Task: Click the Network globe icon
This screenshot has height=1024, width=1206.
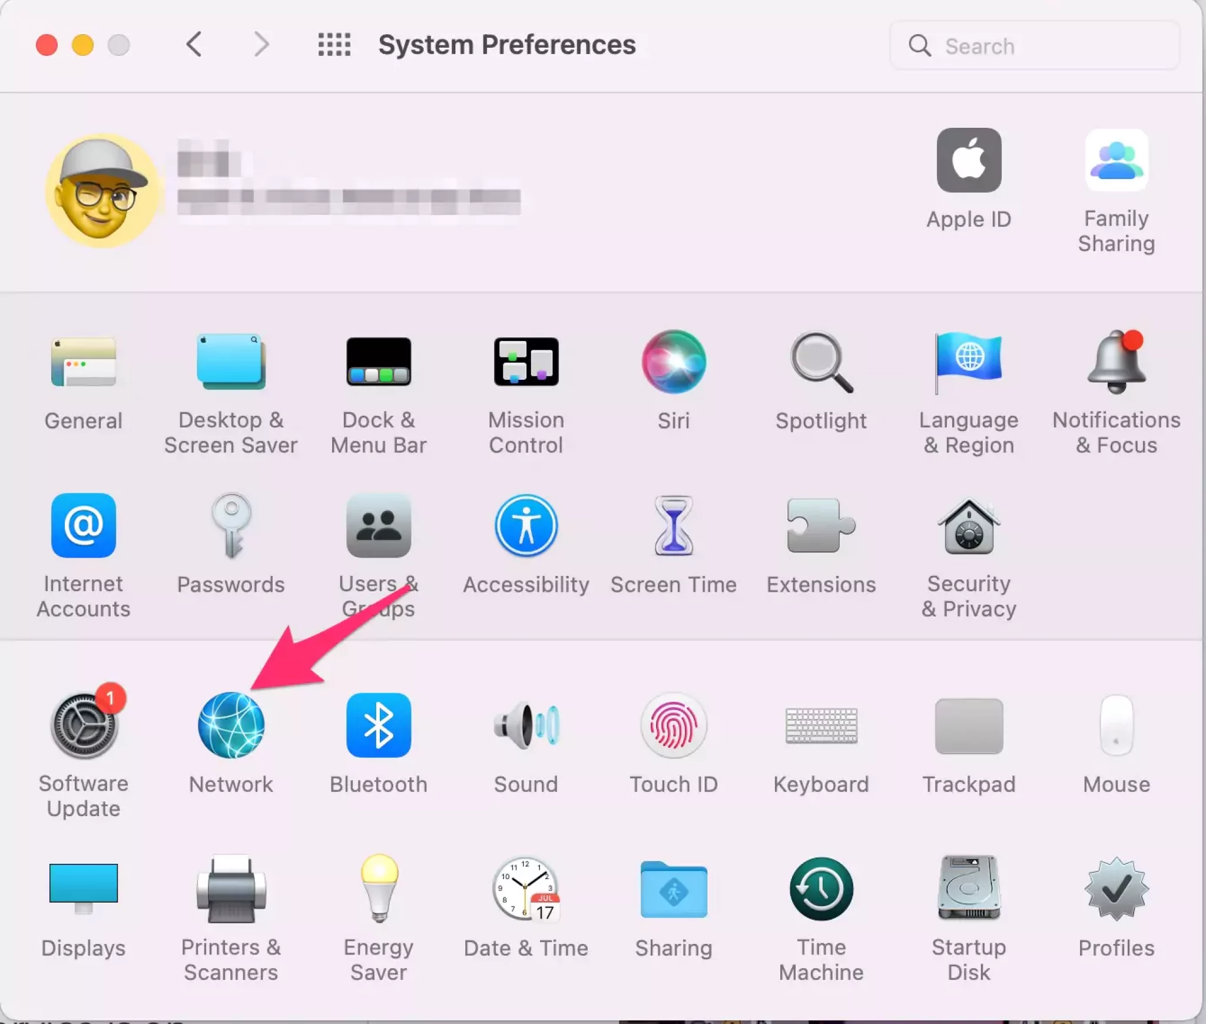Action: pos(231,725)
